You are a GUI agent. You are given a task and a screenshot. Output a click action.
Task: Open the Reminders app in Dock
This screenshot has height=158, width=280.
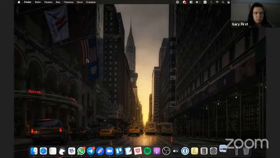pos(53,151)
